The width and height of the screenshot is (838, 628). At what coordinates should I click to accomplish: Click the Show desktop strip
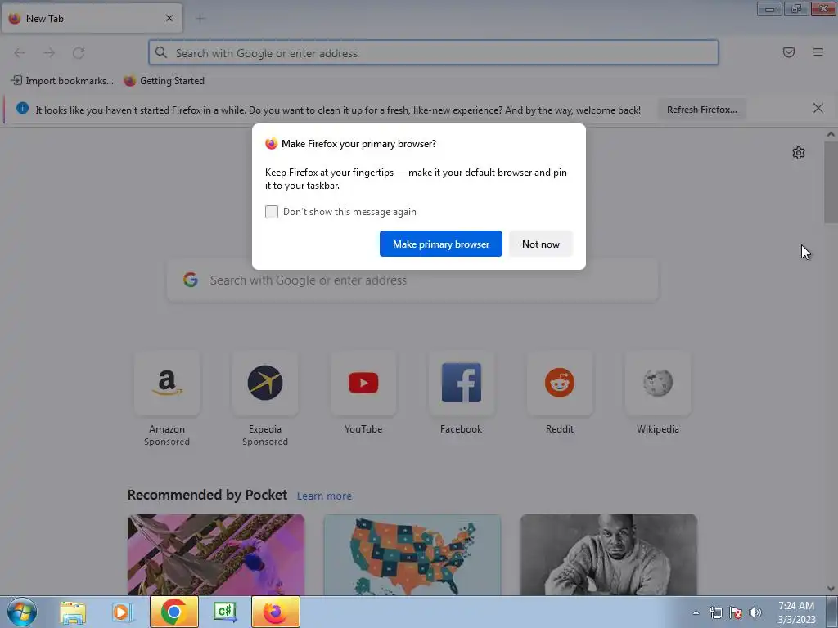(x=832, y=612)
